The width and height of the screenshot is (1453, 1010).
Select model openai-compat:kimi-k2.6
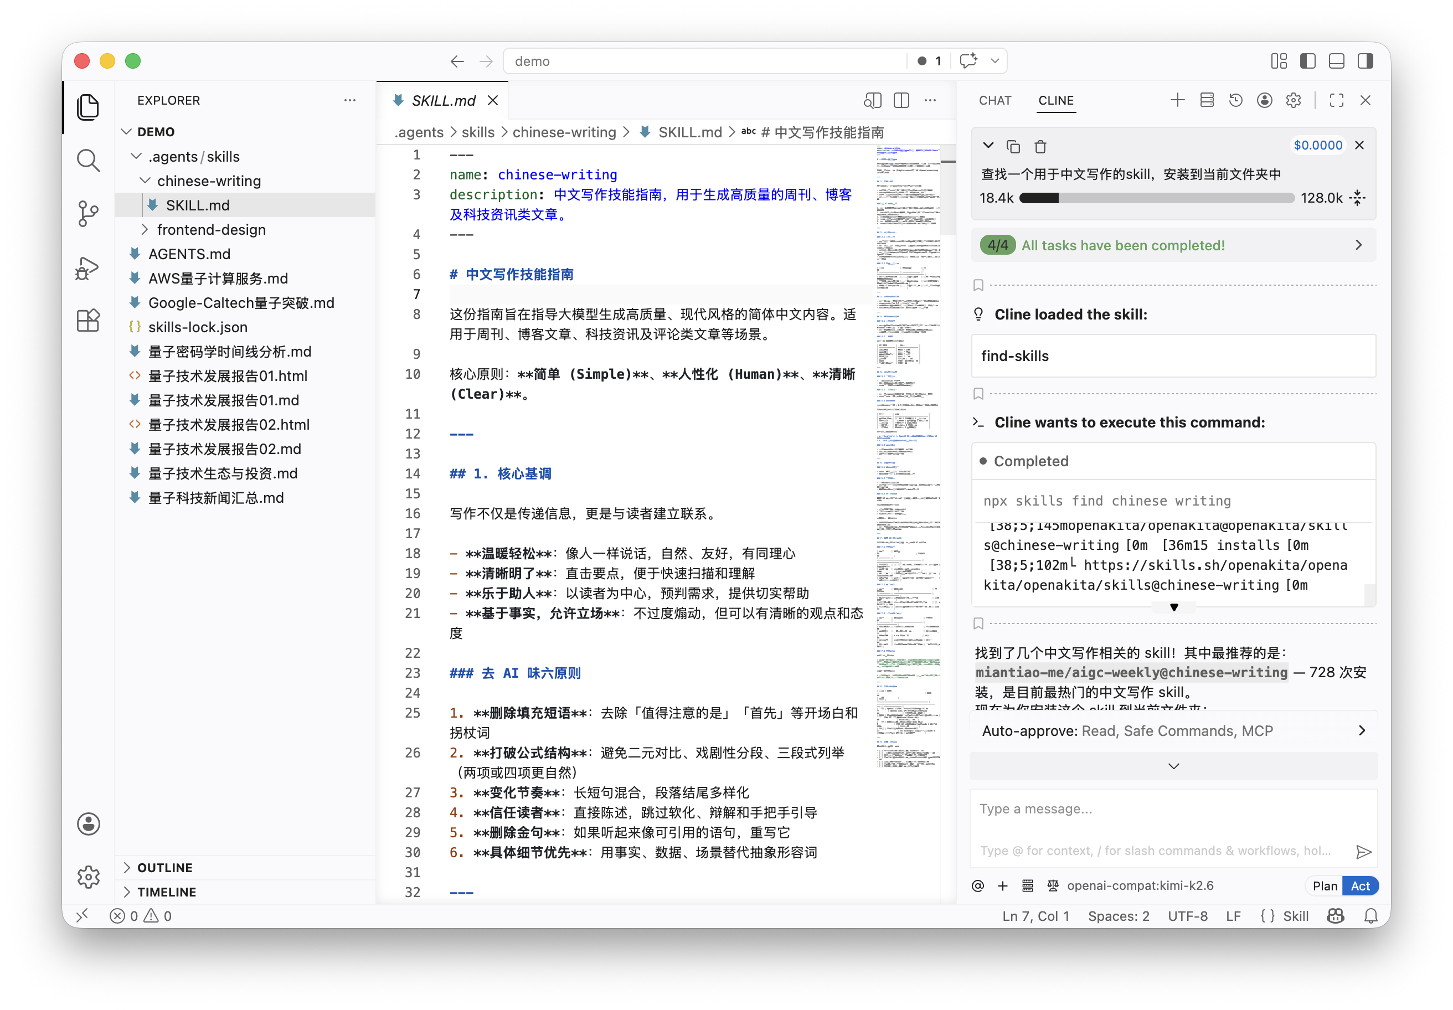tap(1140, 885)
